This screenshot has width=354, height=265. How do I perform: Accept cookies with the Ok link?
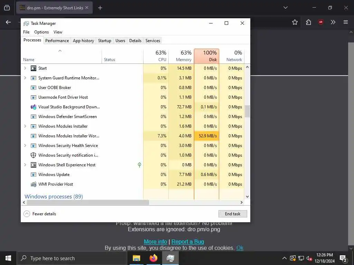(x=240, y=248)
